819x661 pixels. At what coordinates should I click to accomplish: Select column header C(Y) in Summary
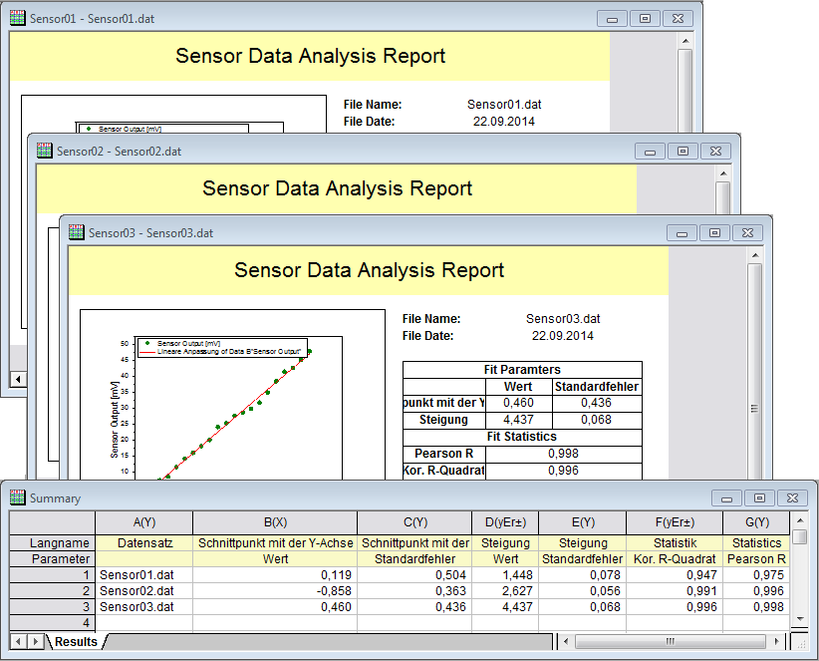[415, 522]
